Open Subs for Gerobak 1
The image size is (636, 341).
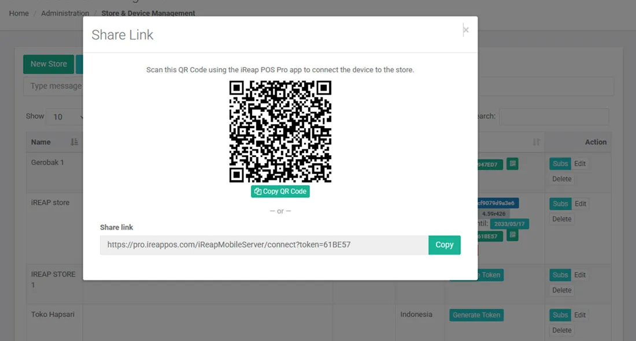(x=560, y=164)
